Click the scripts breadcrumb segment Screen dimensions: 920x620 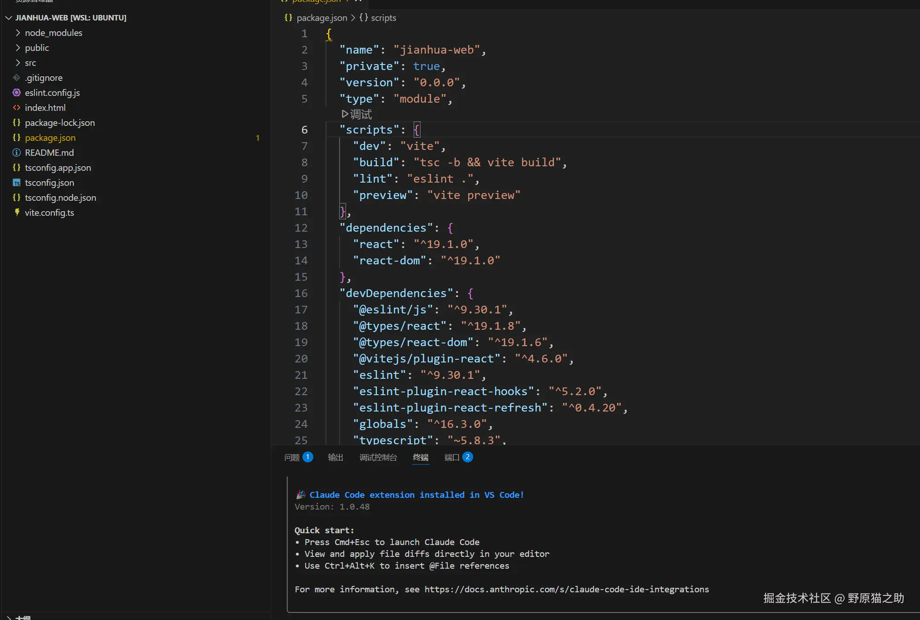point(383,18)
